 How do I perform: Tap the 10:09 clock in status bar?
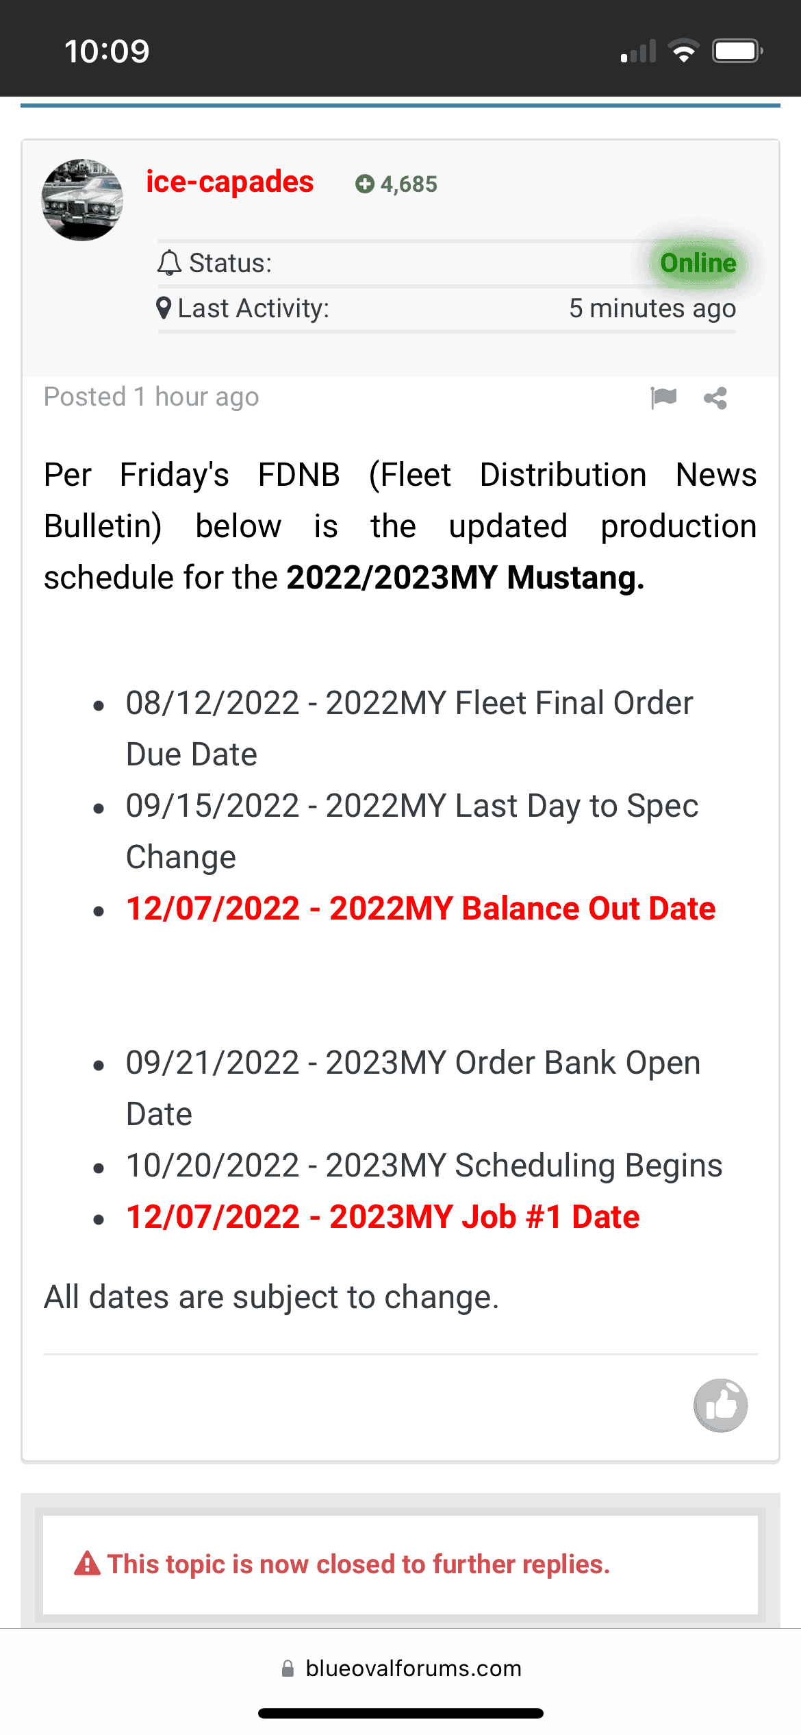pos(107,51)
